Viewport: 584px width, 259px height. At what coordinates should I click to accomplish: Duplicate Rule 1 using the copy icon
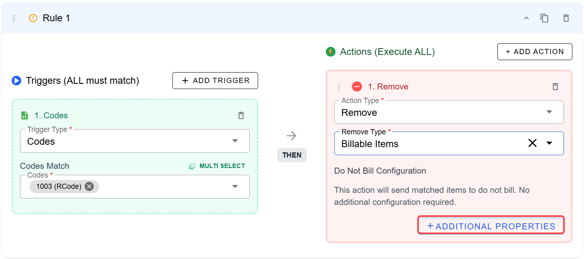544,18
